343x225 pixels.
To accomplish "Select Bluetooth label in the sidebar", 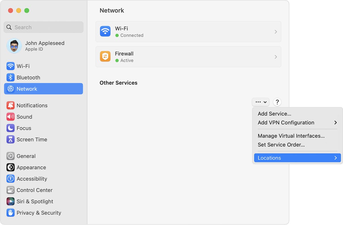I will (x=28, y=78).
